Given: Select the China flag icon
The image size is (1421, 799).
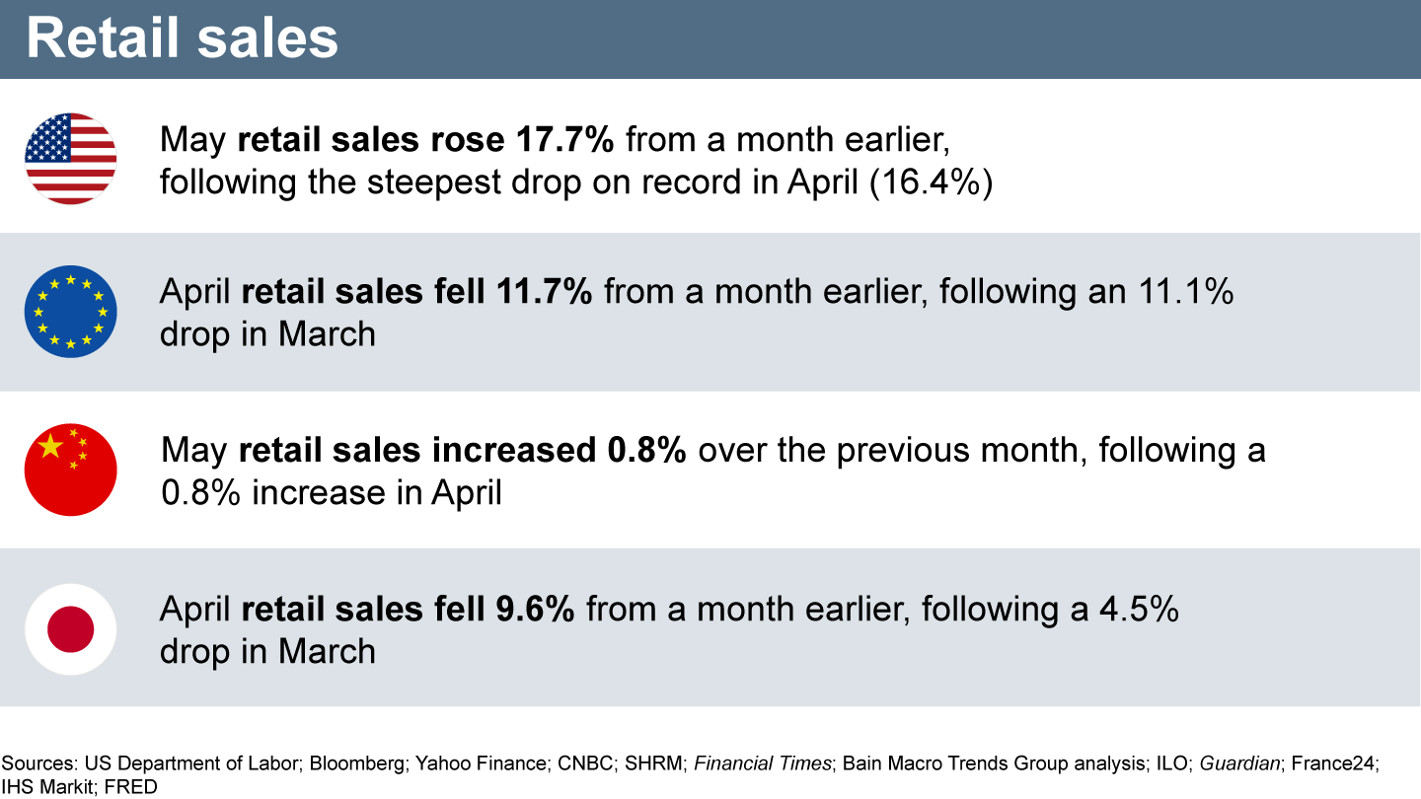Looking at the screenshot, I should coord(71,470).
